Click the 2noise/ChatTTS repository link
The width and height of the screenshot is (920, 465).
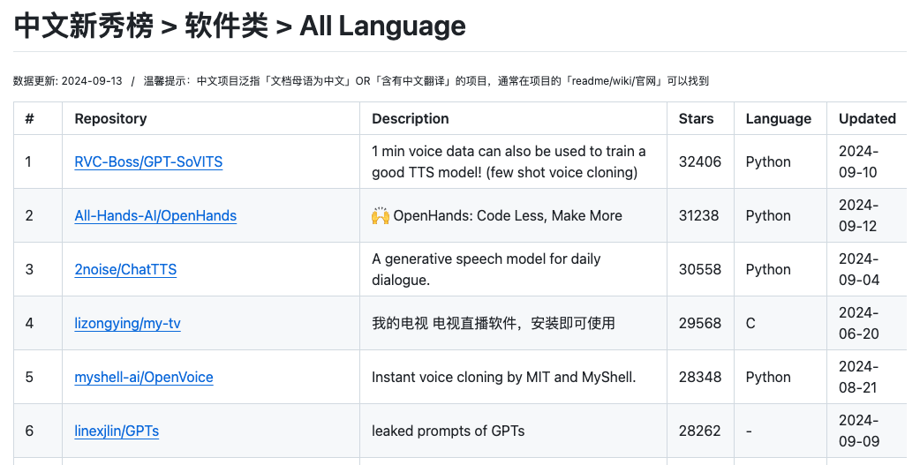click(125, 269)
